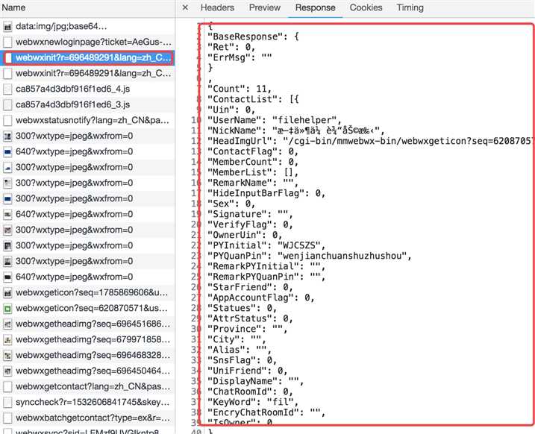Click the Response tab

[316, 7]
